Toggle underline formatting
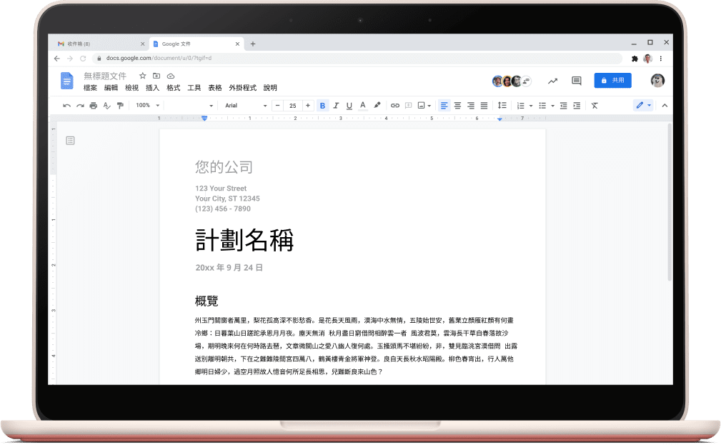Screen dimensions: 721x445 point(349,106)
